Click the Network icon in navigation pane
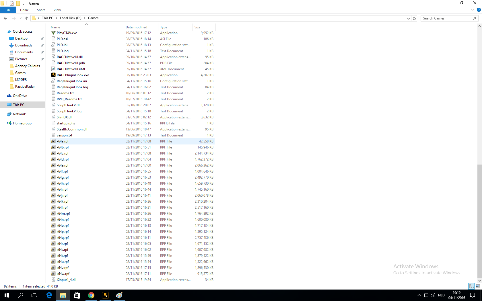 coord(9,114)
